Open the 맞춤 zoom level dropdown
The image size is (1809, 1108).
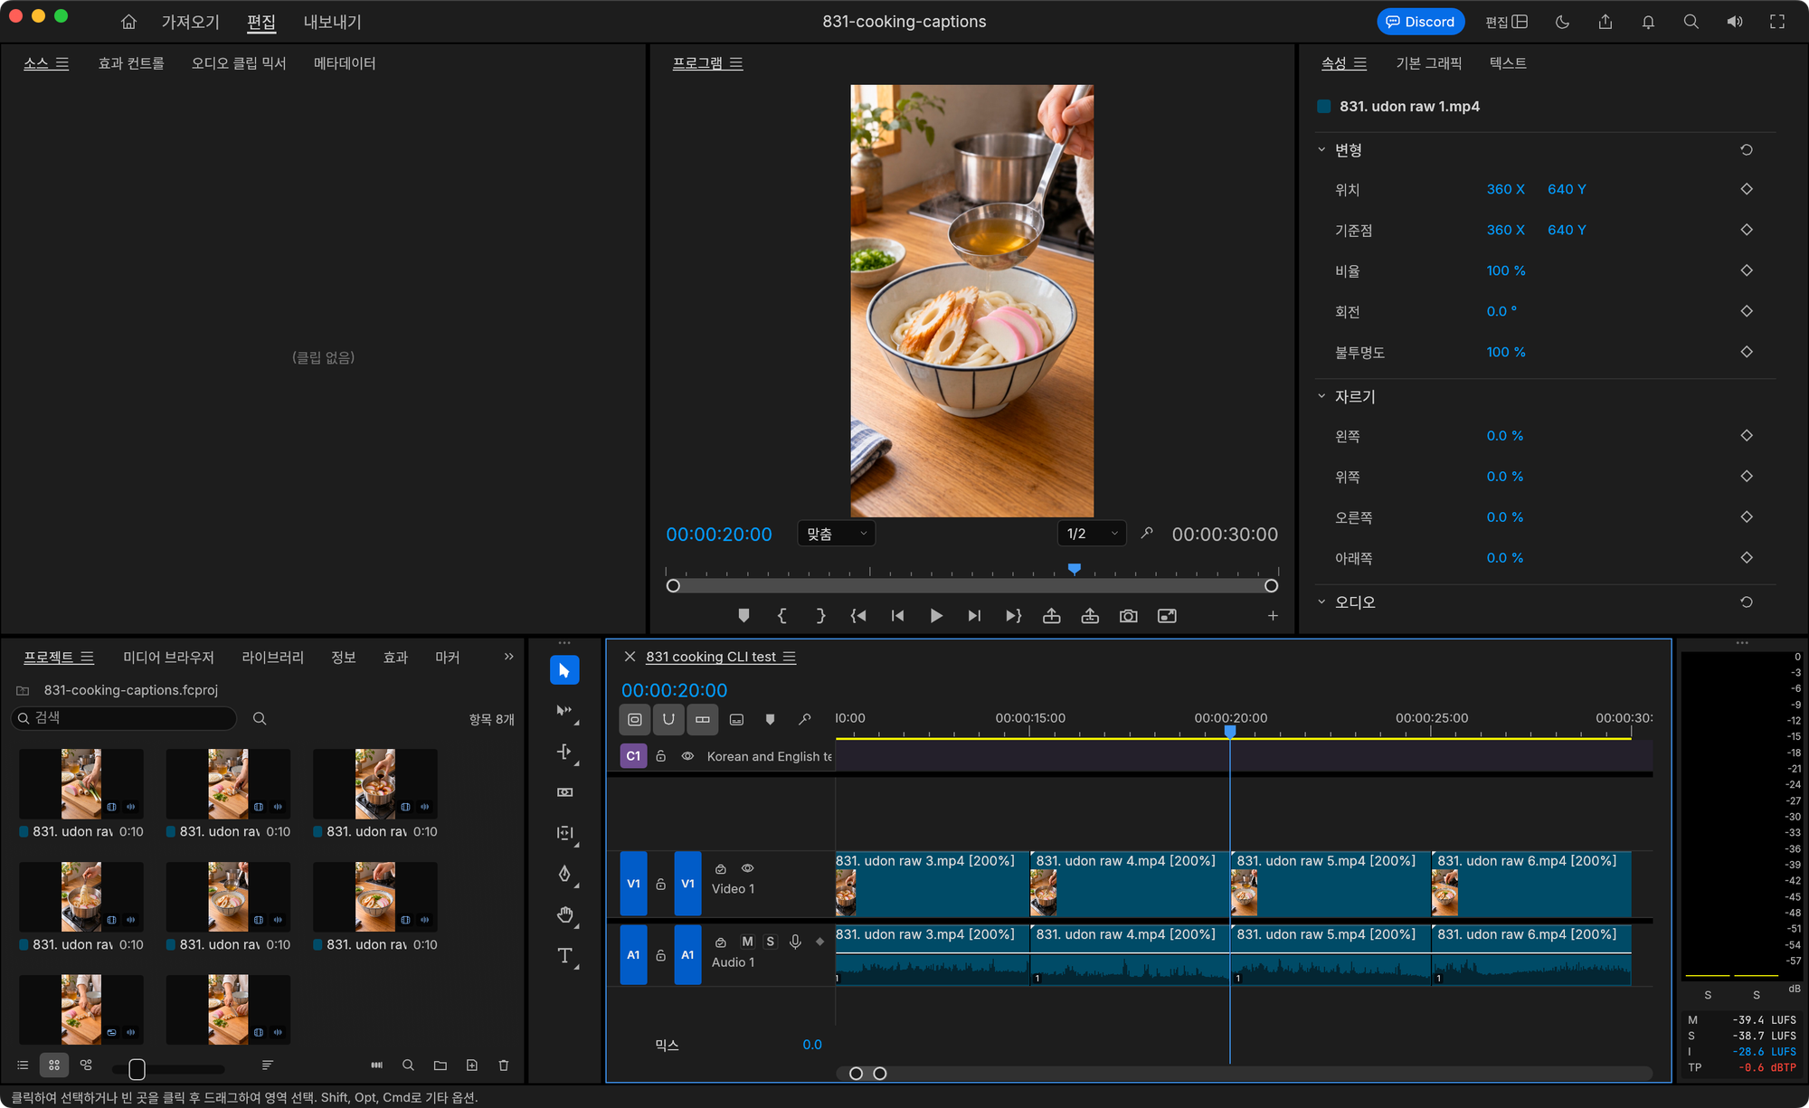(x=837, y=534)
